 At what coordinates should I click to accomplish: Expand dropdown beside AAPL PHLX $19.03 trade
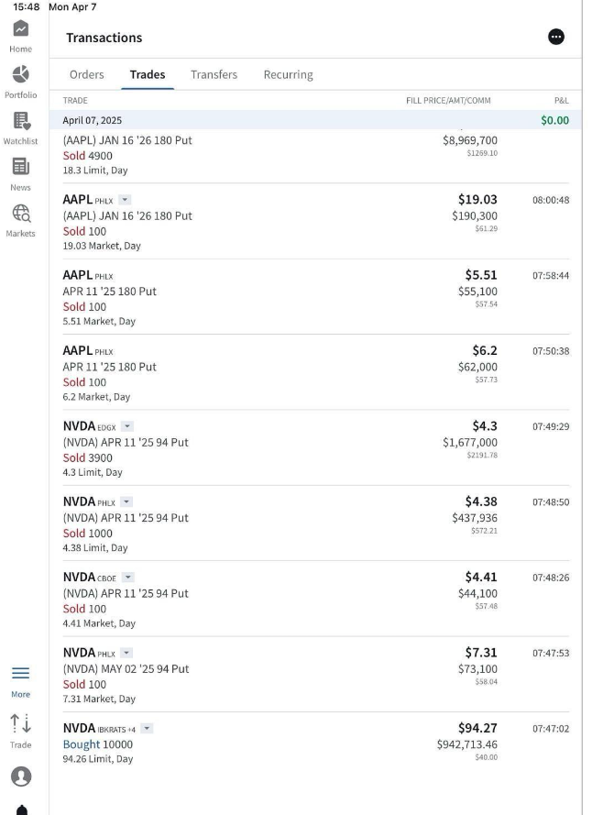[x=126, y=200]
